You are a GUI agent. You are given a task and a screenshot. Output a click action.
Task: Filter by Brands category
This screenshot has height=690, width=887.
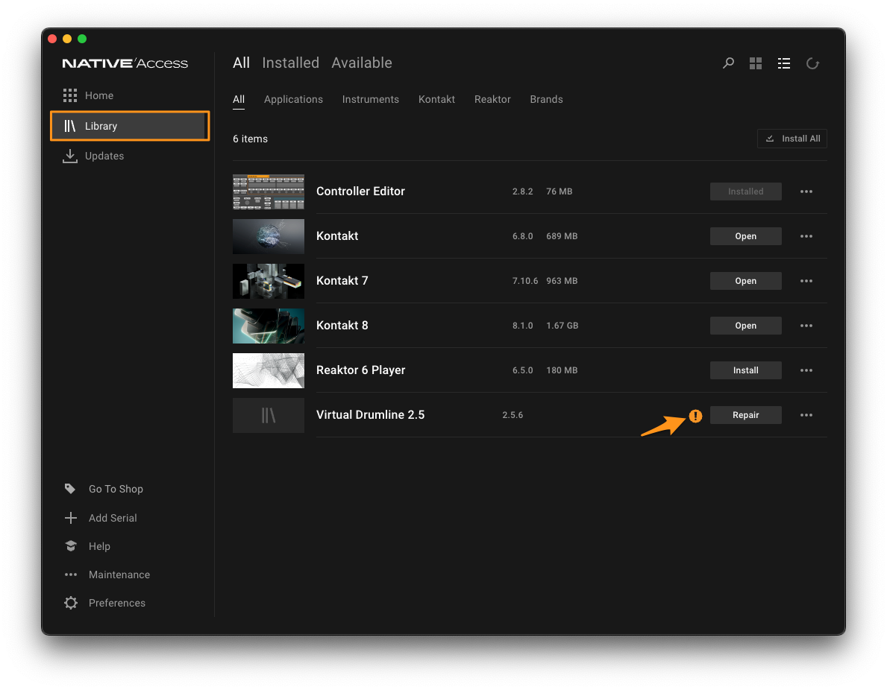(x=547, y=99)
